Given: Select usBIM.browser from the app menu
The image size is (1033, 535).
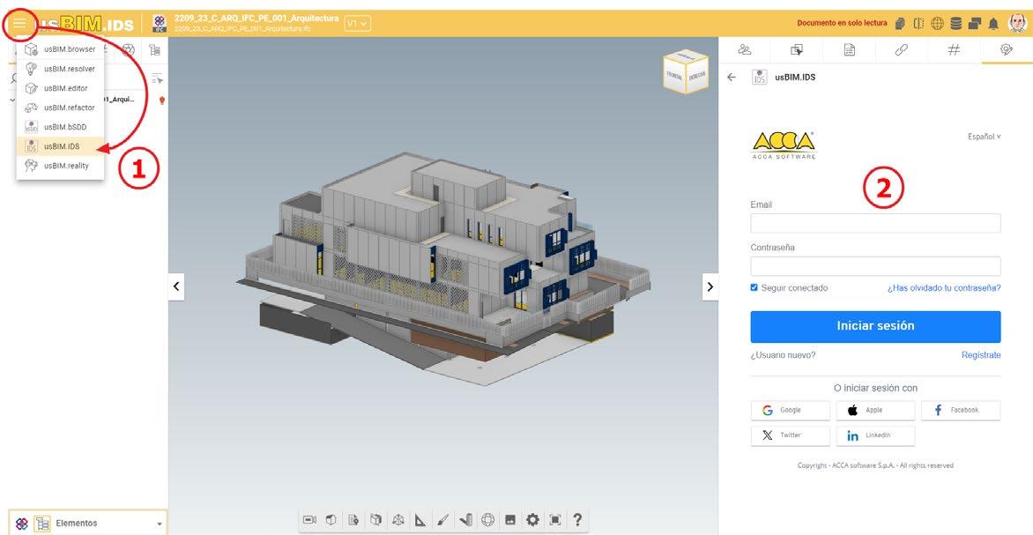Looking at the screenshot, I should [x=60, y=49].
